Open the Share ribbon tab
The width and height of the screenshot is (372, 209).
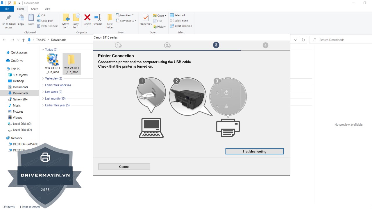35,9
